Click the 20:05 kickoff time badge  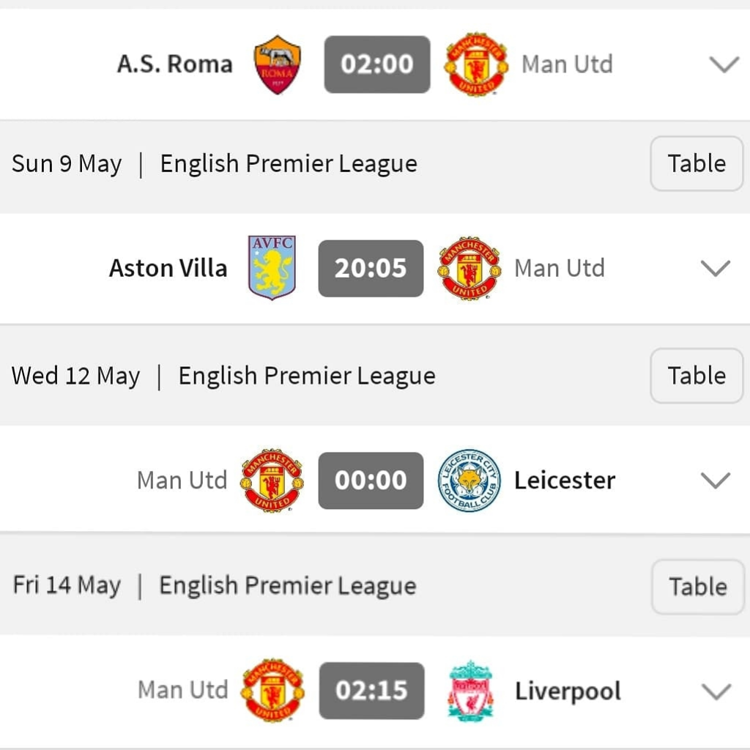point(371,268)
